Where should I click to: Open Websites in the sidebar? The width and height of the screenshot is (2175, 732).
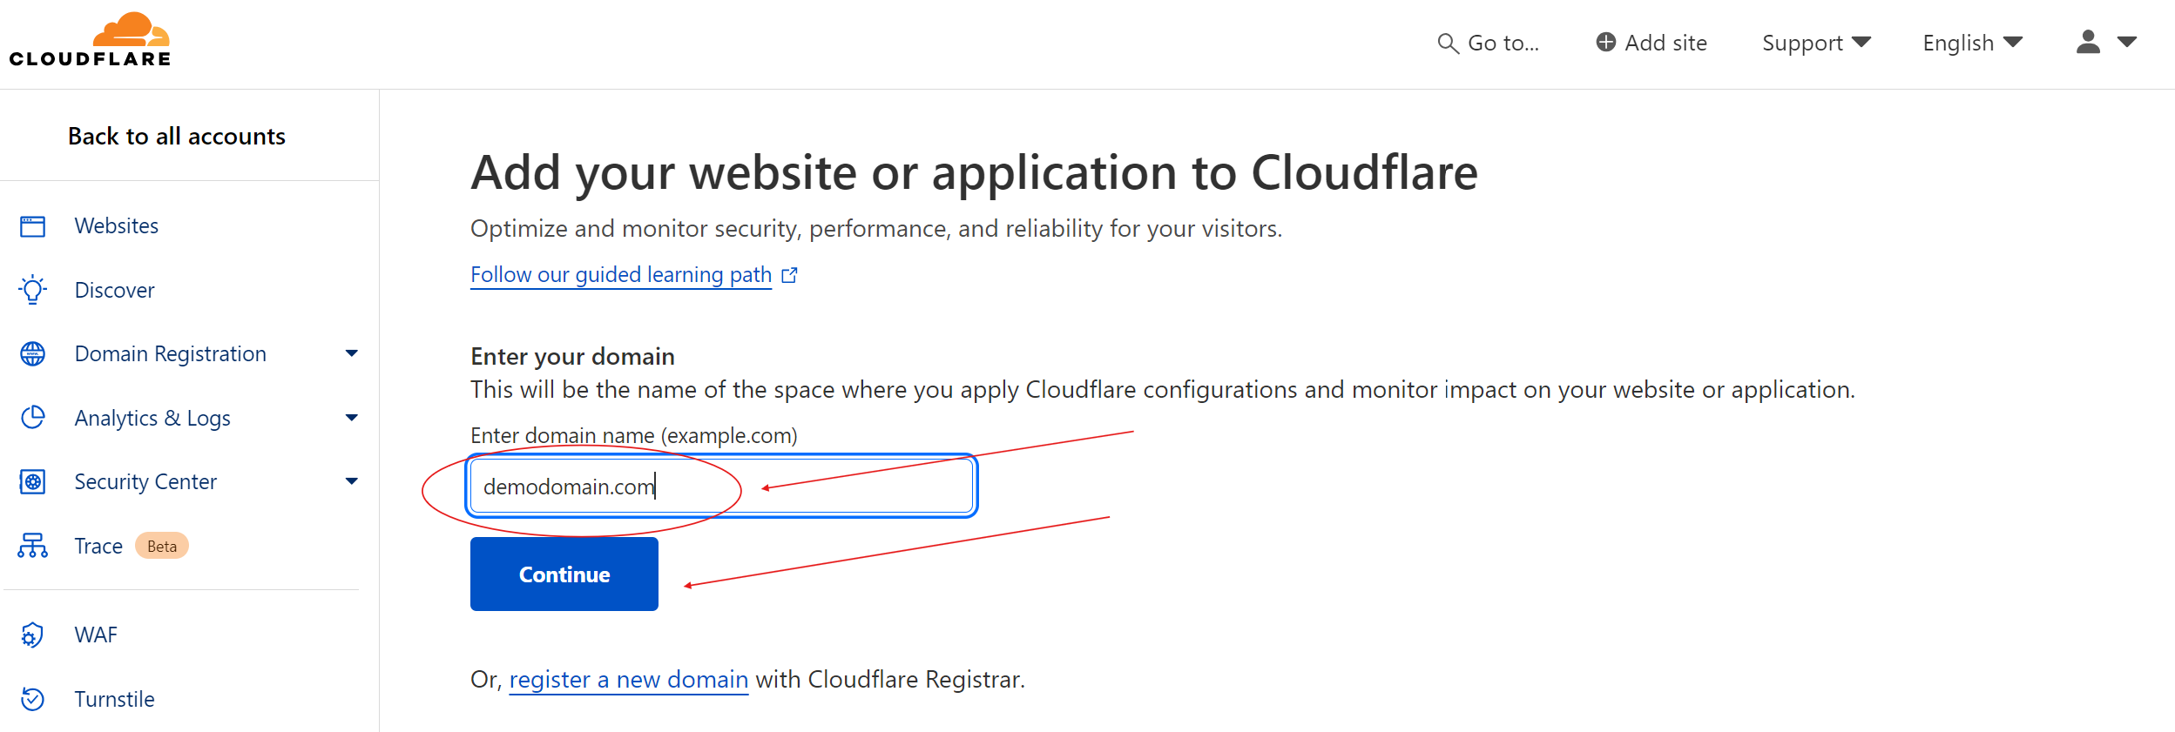(117, 226)
